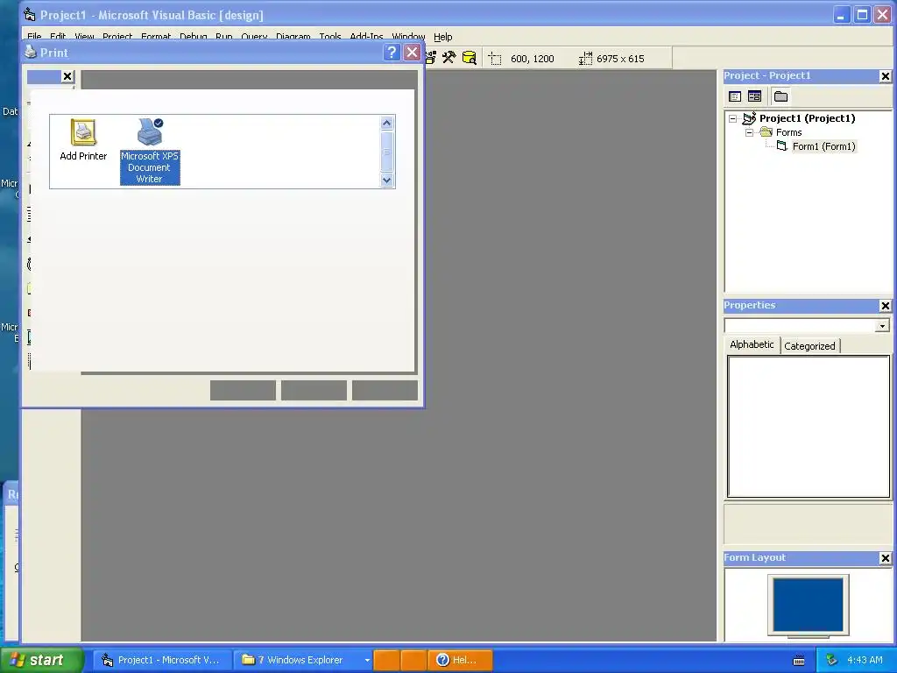
Task: Click the Project1 project icon
Action: (750, 118)
